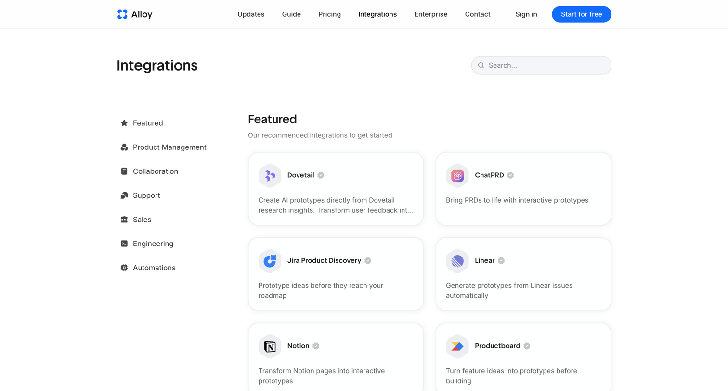Click the Sign in link
Viewport: 728px width, 391px height.
pos(526,14)
